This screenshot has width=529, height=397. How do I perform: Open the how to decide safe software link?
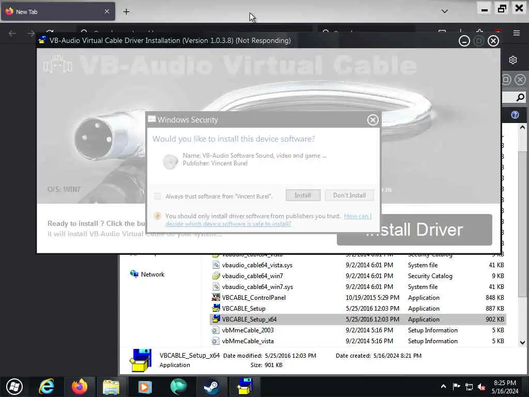[x=268, y=220]
